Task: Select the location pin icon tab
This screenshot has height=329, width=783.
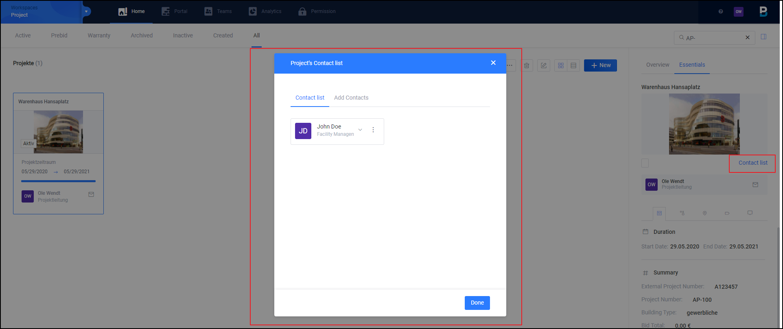Action: click(x=704, y=213)
